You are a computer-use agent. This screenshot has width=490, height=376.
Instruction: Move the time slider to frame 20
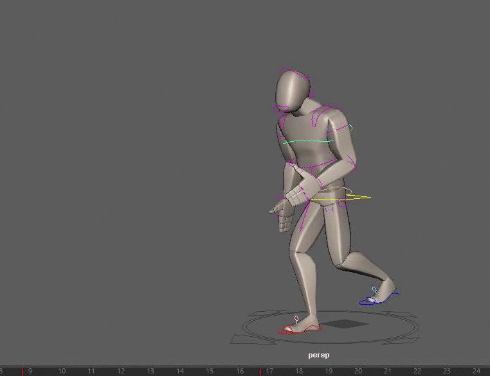pyautogui.click(x=358, y=371)
